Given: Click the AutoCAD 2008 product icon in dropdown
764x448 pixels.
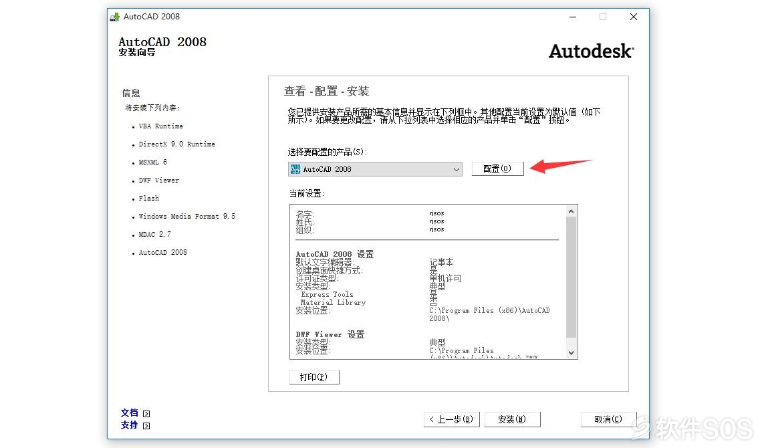Looking at the screenshot, I should click(295, 169).
